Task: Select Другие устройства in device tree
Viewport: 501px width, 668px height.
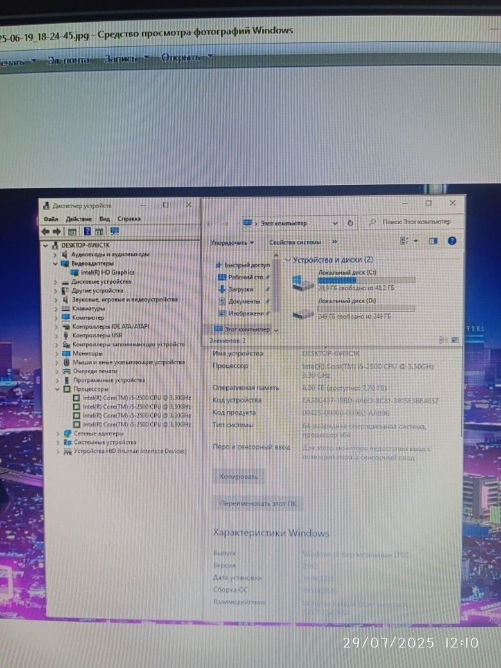Action: click(x=97, y=290)
